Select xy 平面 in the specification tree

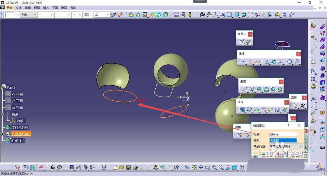17,94
